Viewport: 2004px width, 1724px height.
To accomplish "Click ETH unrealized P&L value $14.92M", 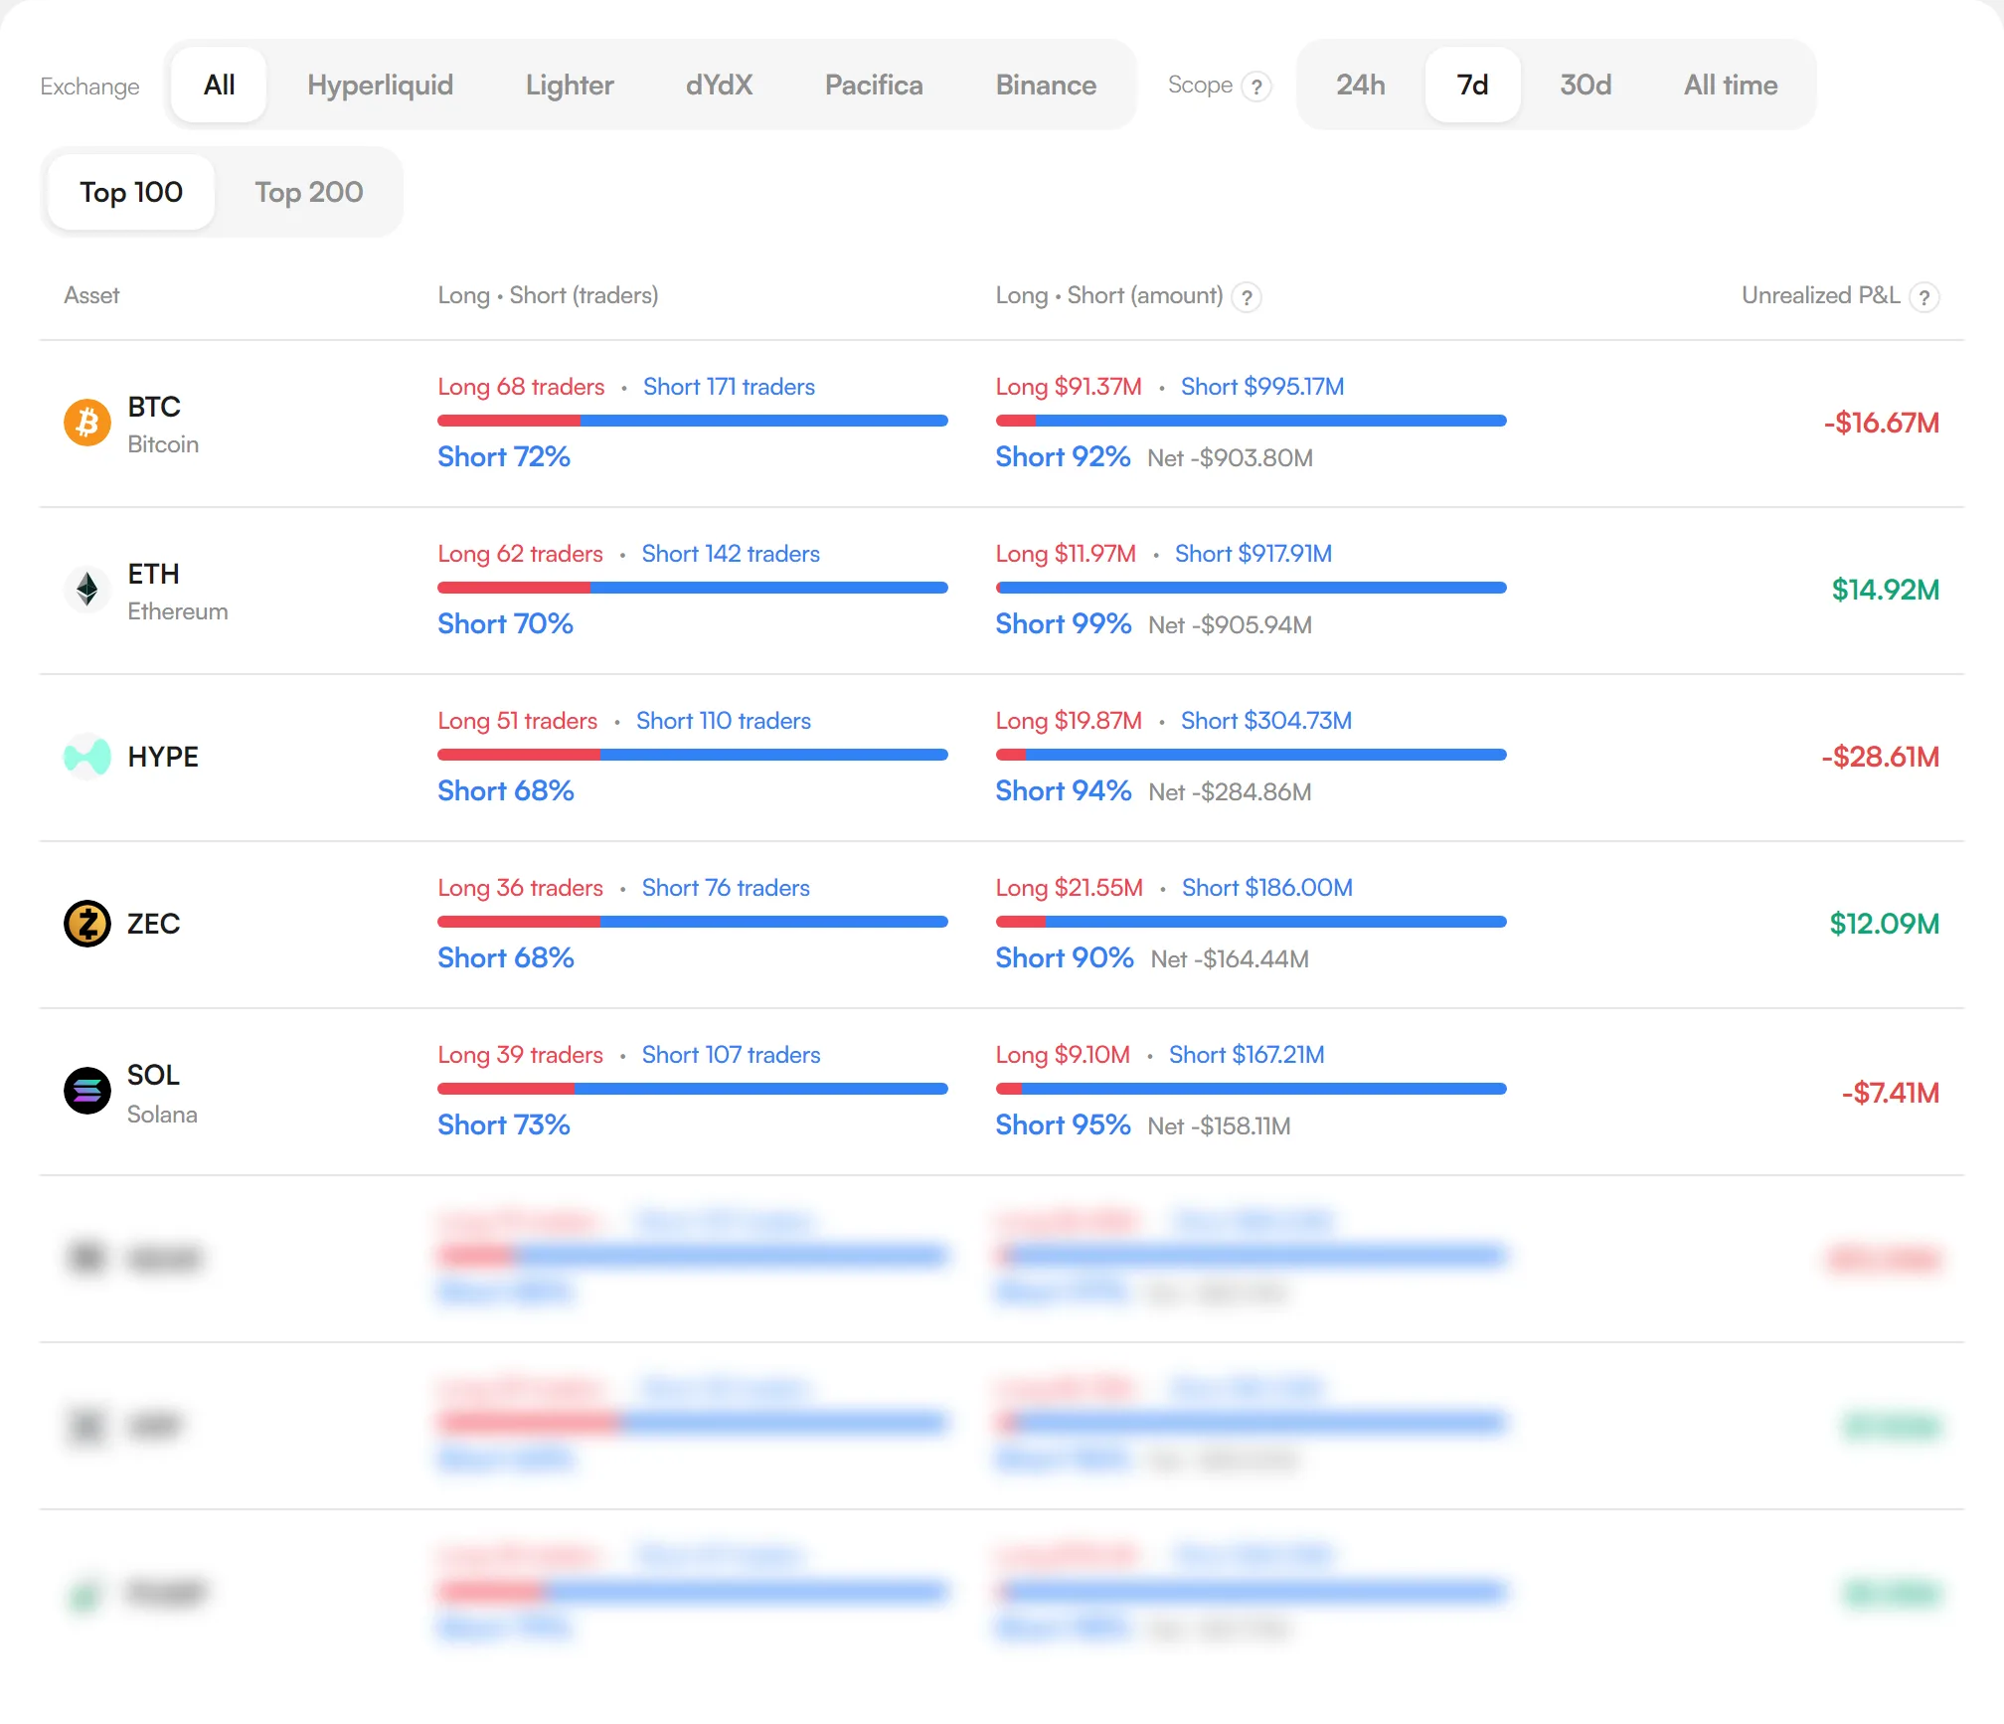I will click(x=1885, y=590).
